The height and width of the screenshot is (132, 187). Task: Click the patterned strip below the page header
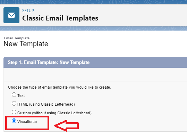(x=94, y=28)
